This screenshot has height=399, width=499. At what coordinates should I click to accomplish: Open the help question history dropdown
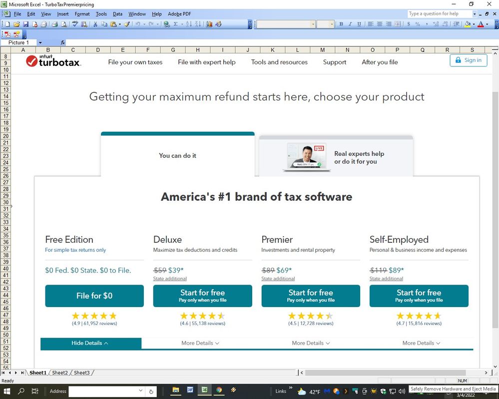474,14
